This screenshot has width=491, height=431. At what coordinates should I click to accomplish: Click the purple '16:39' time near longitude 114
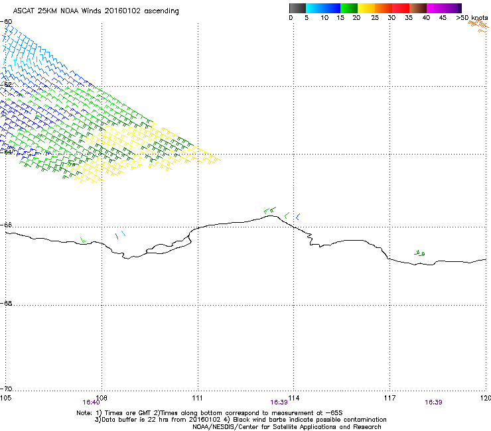click(279, 402)
